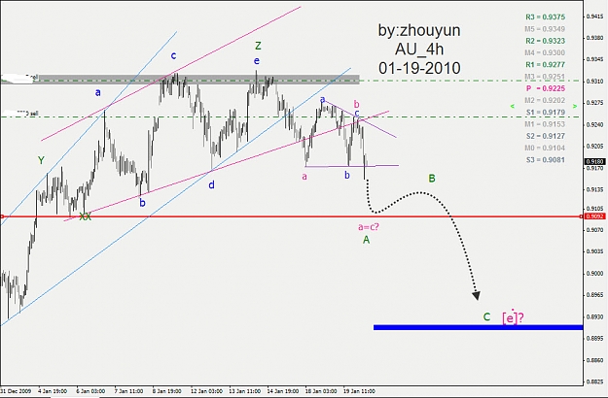
Task: Select the green A wave label
Action: 366,240
